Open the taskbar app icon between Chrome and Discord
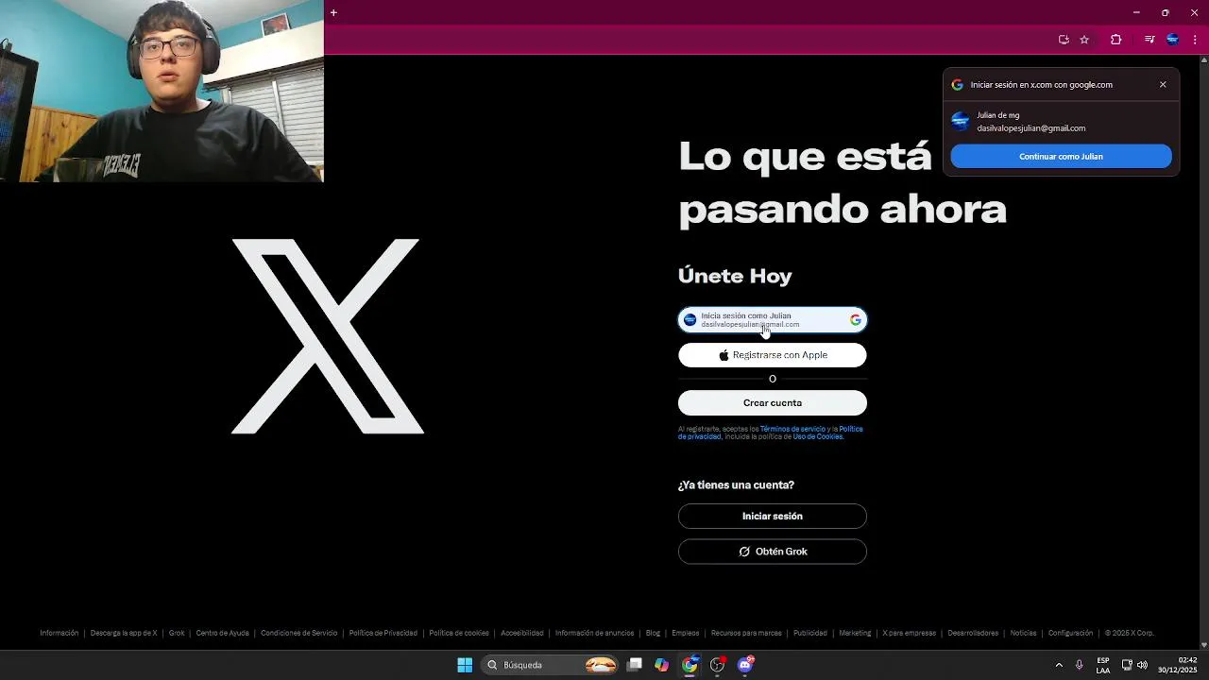The width and height of the screenshot is (1209, 680). point(717,665)
